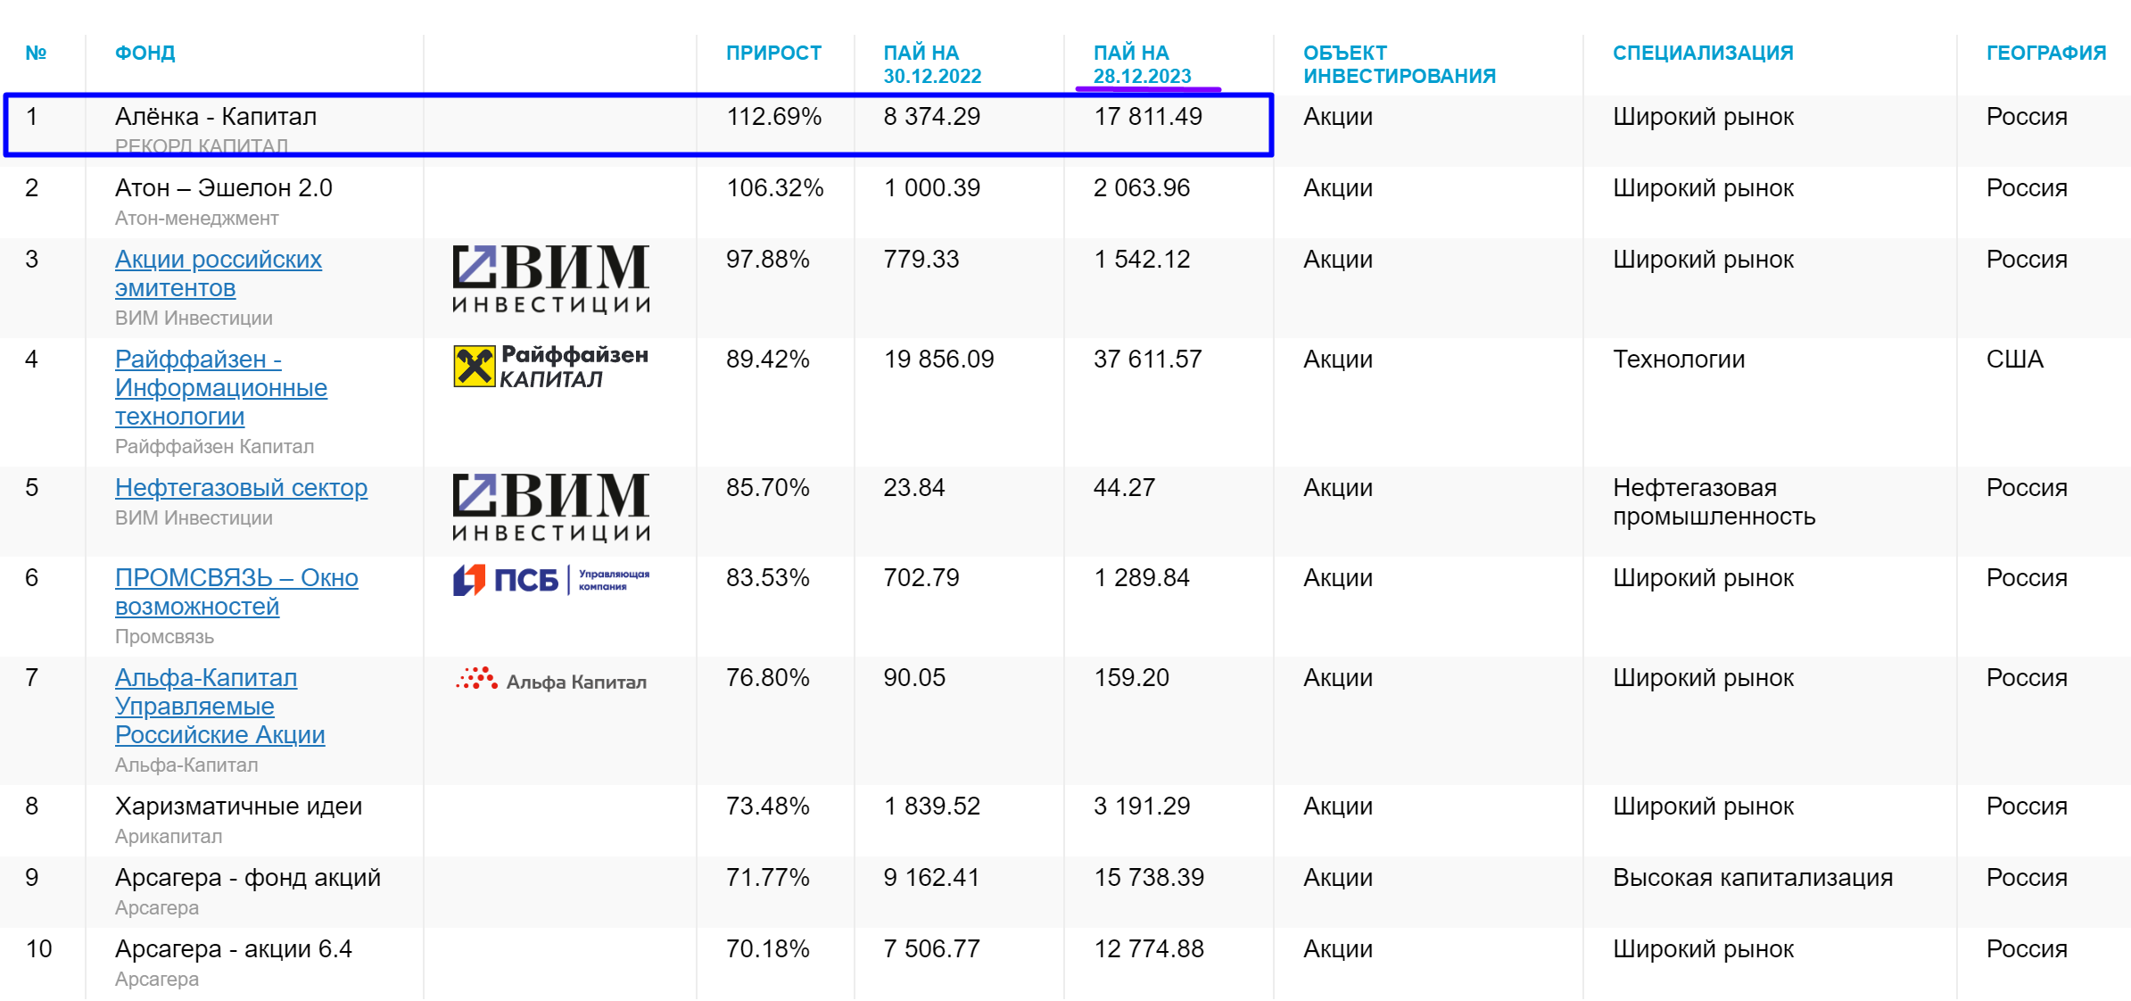This screenshot has width=2131, height=1001.
Task: Click the ПСБ management company logo
Action: [x=551, y=580]
